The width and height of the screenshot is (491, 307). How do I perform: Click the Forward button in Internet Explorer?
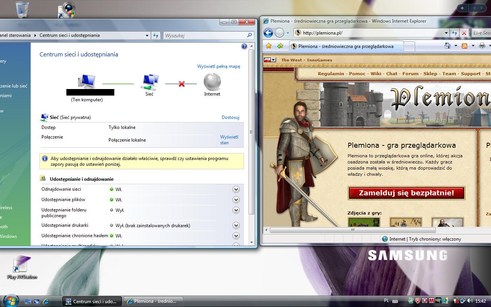tap(280, 33)
